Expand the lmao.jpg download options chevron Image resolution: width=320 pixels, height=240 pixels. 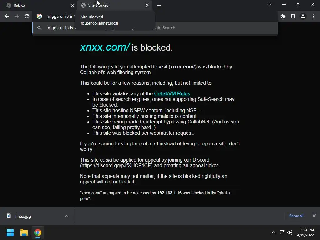click(67, 216)
